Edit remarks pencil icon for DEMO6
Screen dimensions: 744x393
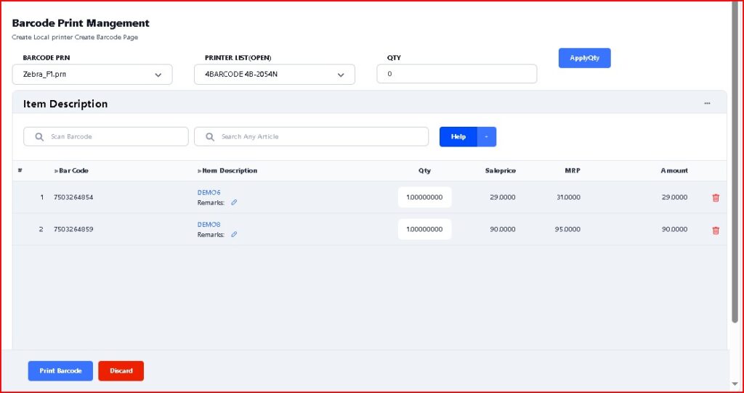point(234,203)
